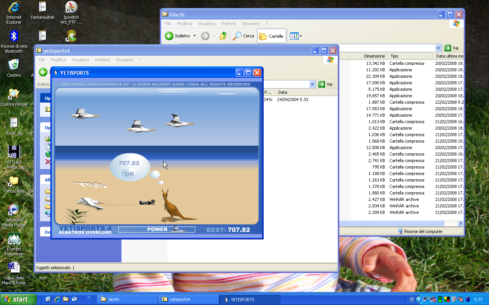Toggle Cartelle folders pane in Giochi

coord(271,36)
